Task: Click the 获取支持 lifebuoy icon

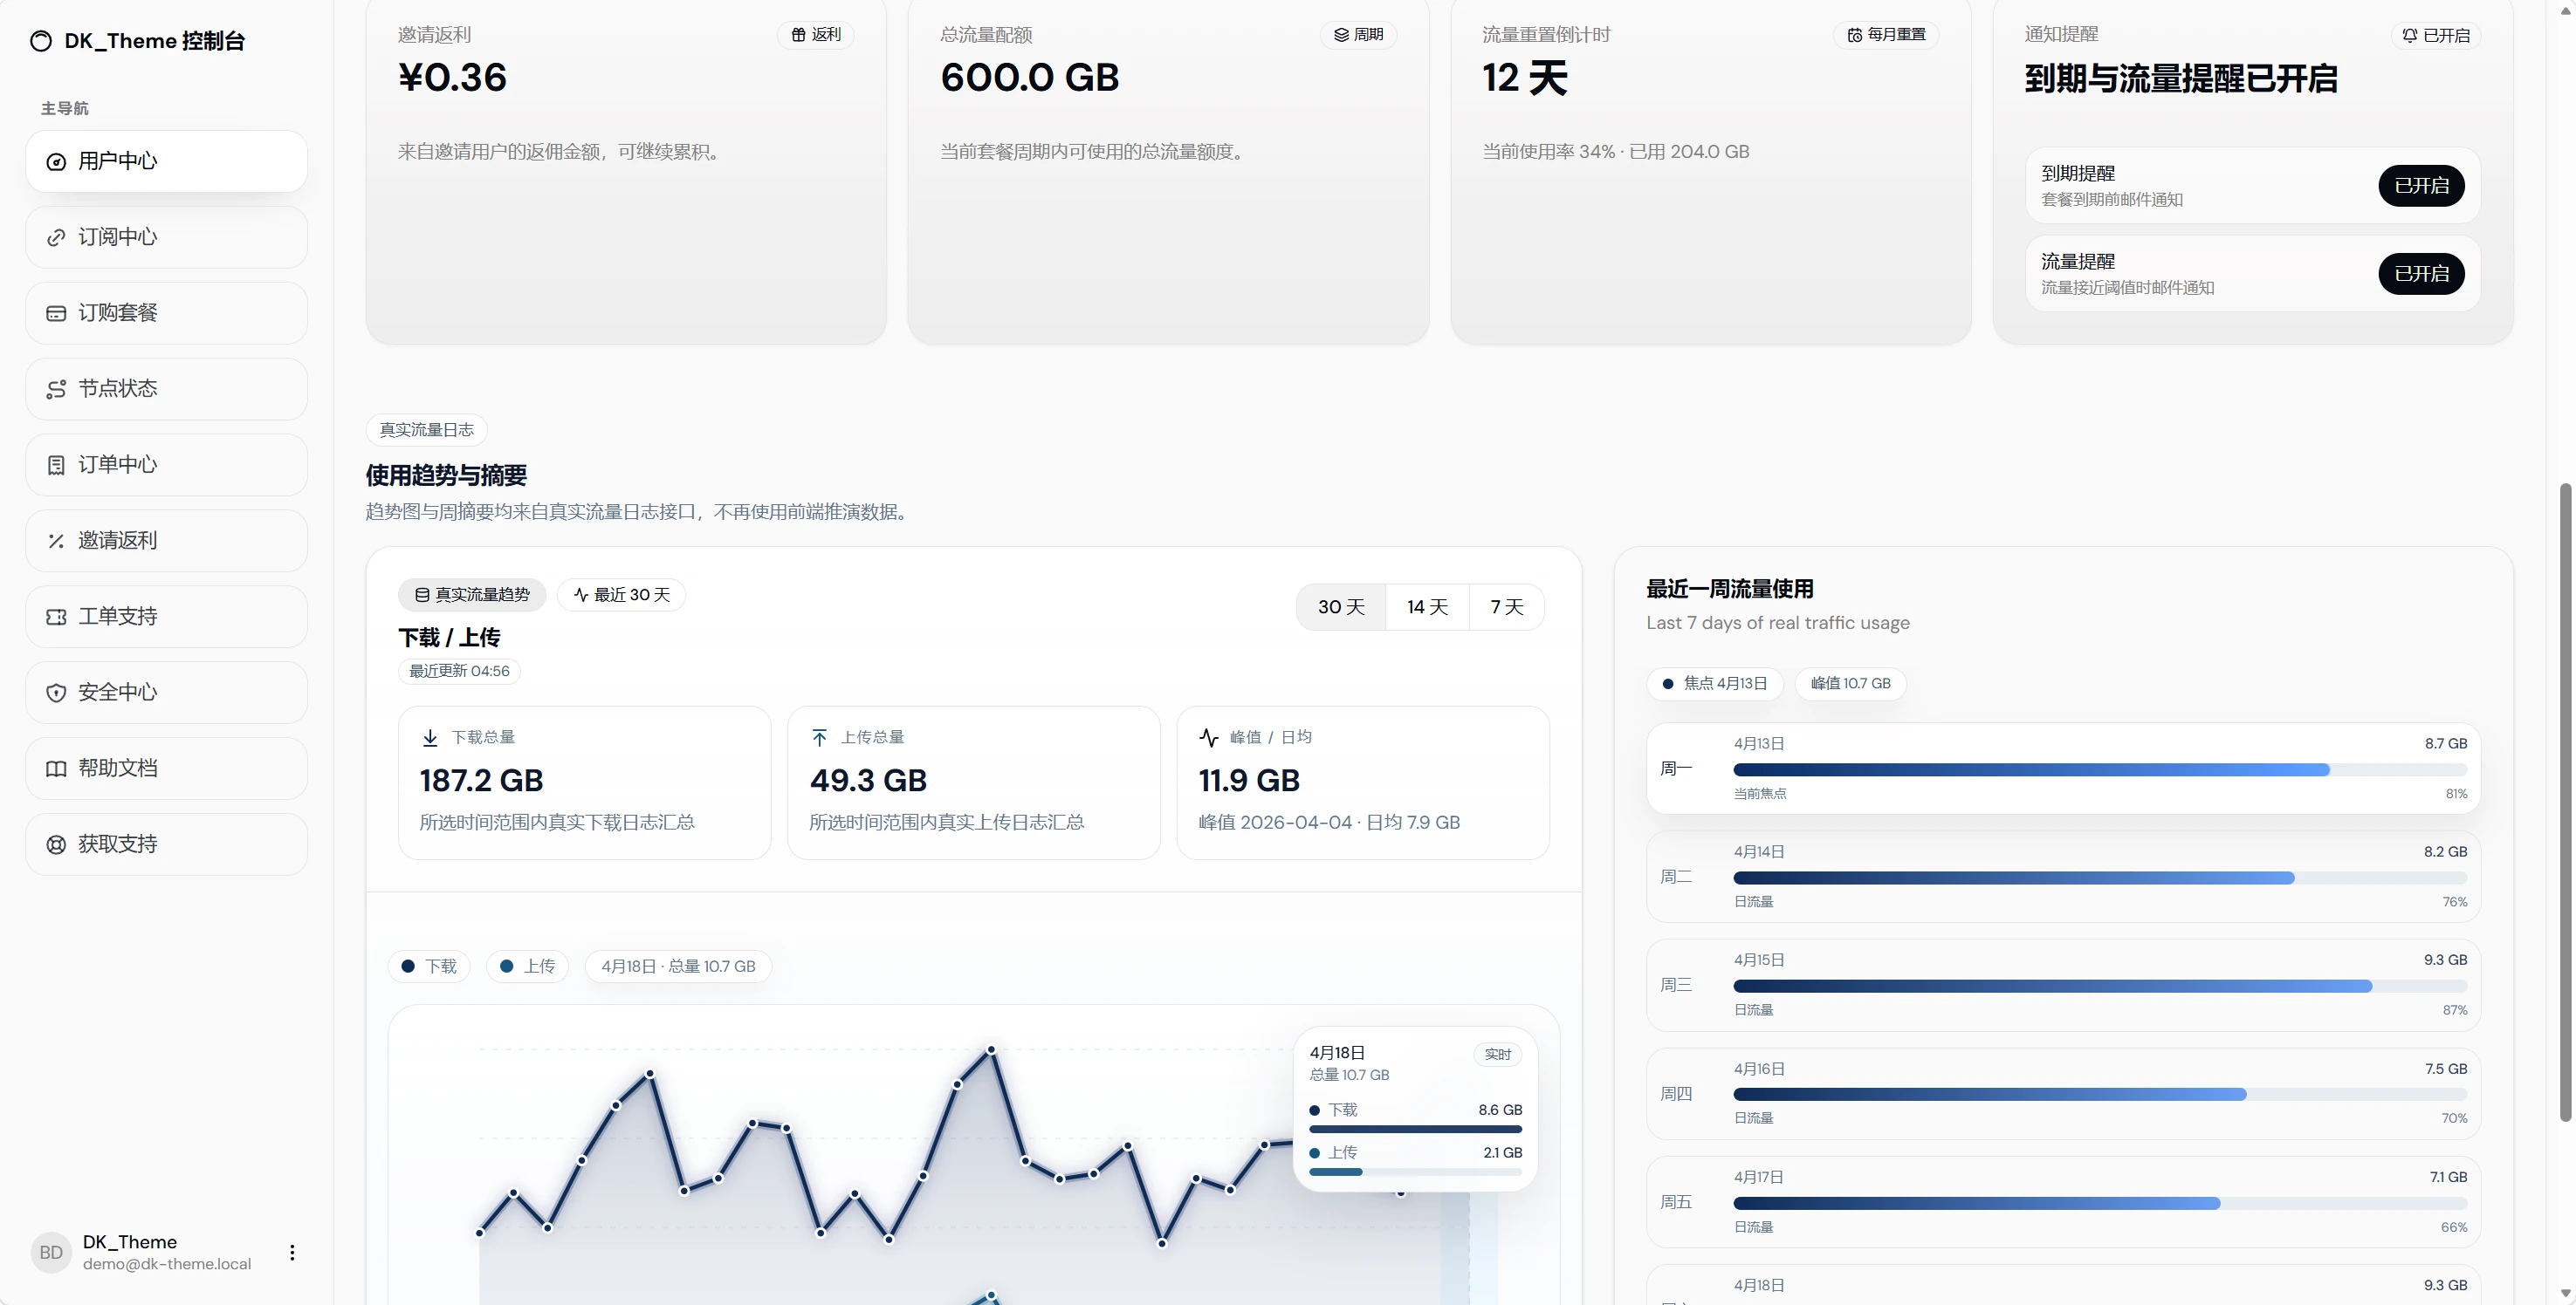Action: tap(56, 845)
